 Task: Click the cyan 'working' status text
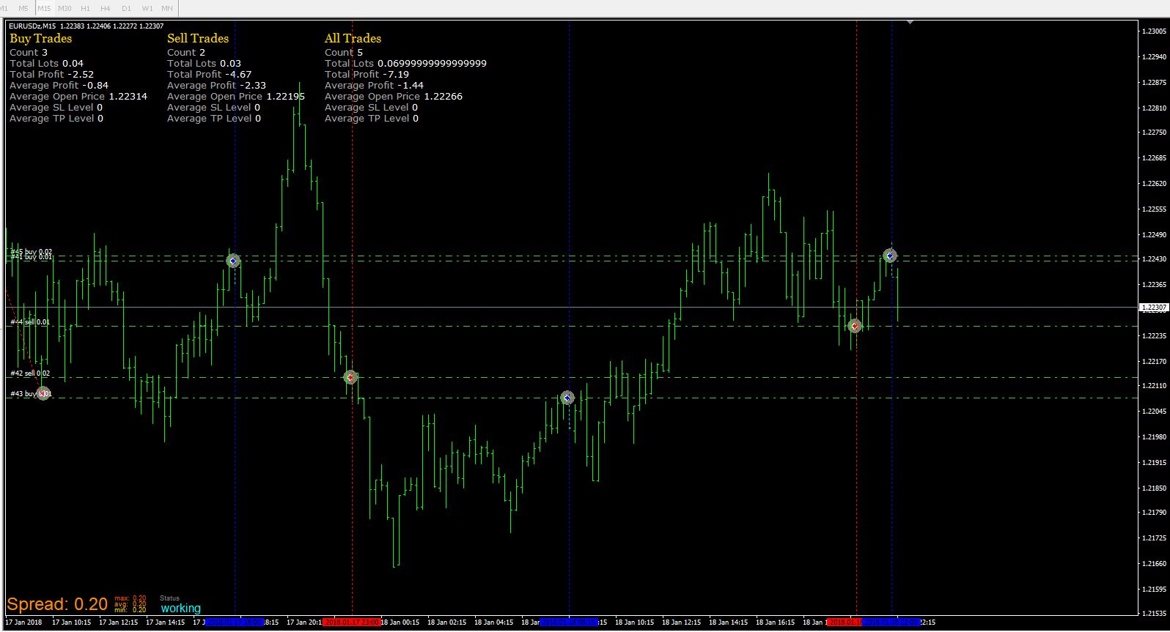coord(180,608)
